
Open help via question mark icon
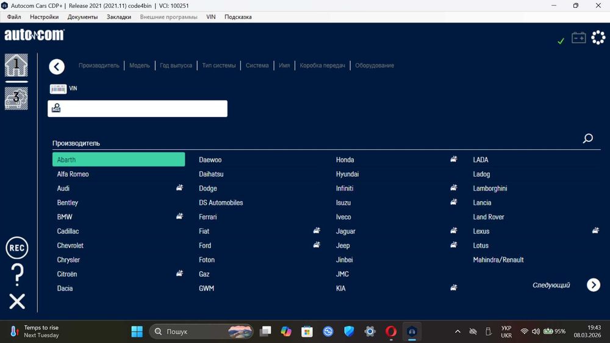click(17, 275)
